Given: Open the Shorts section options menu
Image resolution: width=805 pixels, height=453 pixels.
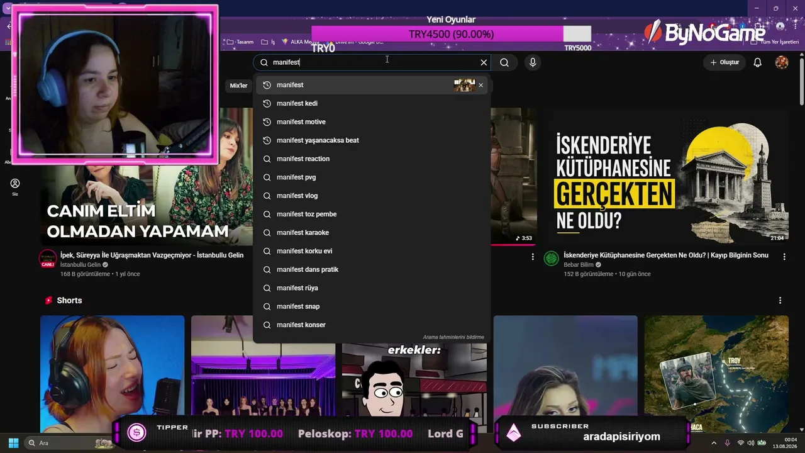Looking at the screenshot, I should [780, 301].
